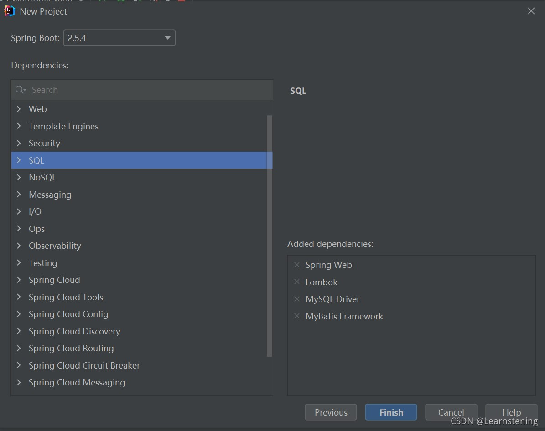Select the Security category
545x431 pixels.
[139, 143]
